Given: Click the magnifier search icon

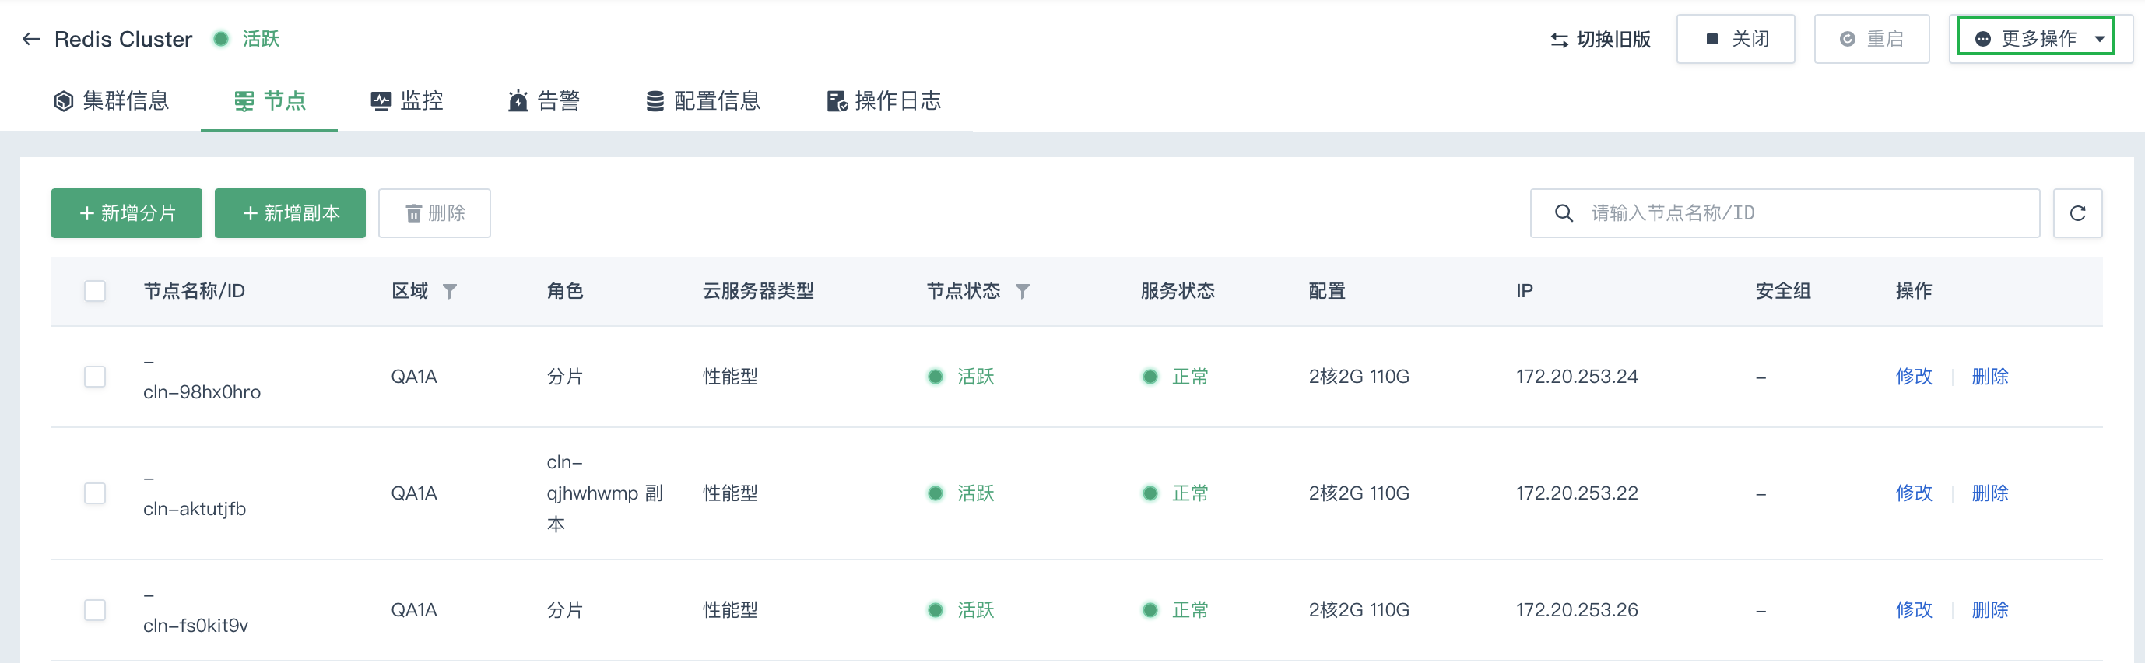Looking at the screenshot, I should coord(1564,213).
